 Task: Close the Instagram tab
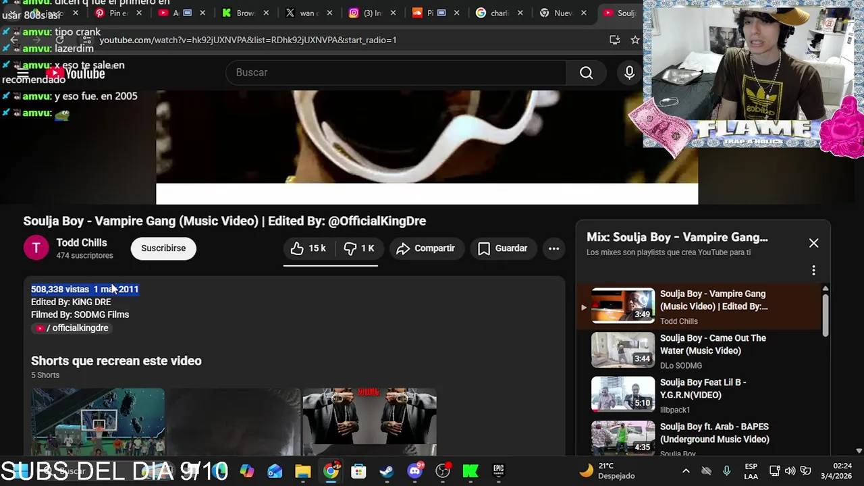394,13
